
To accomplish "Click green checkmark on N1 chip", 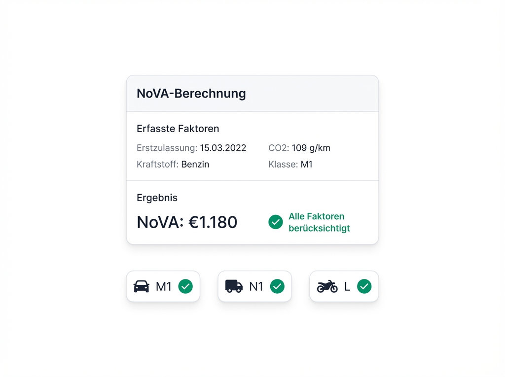I will pos(277,286).
